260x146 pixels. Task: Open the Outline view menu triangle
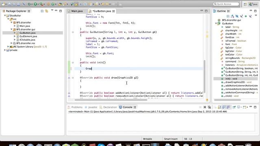click(x=256, y=15)
